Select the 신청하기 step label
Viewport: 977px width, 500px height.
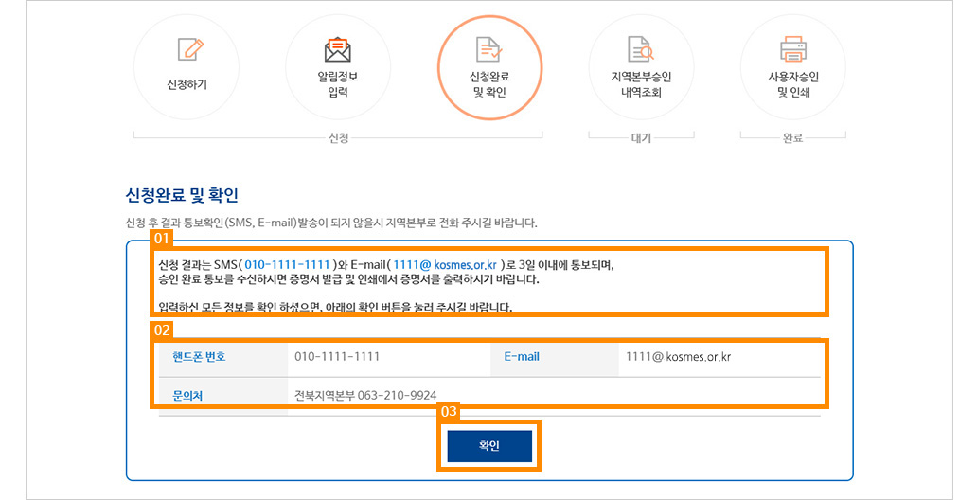coord(187,84)
